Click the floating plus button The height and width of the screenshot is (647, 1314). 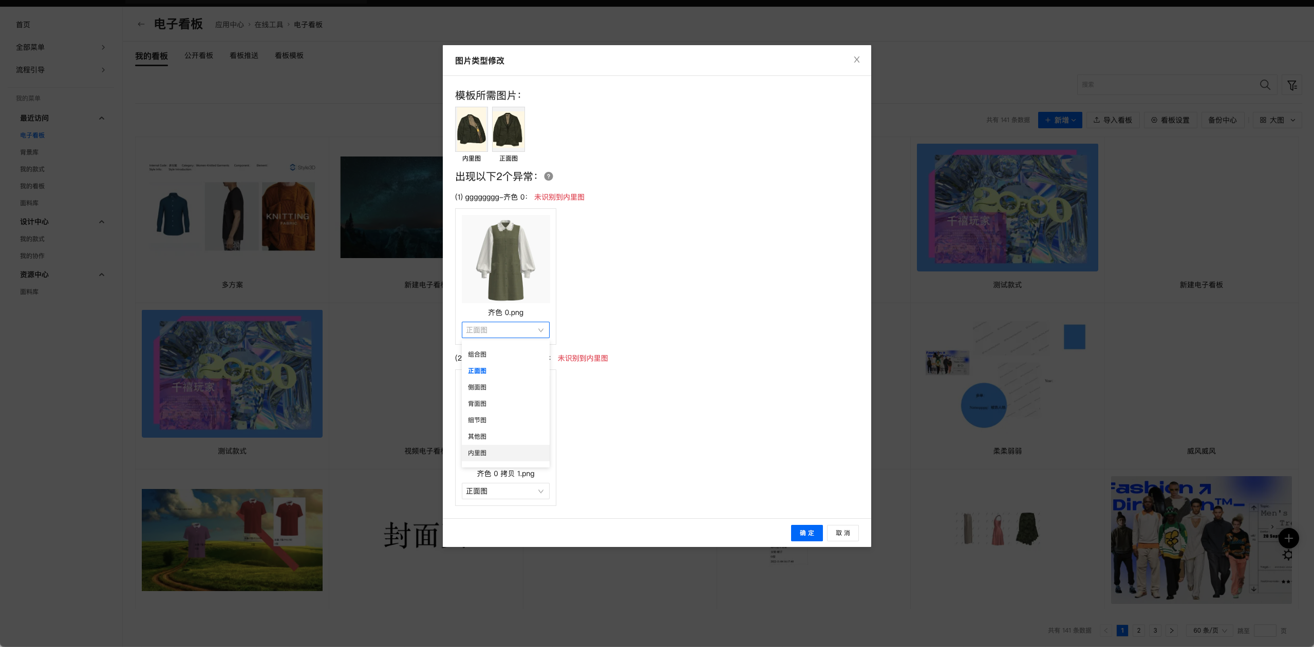click(x=1288, y=538)
